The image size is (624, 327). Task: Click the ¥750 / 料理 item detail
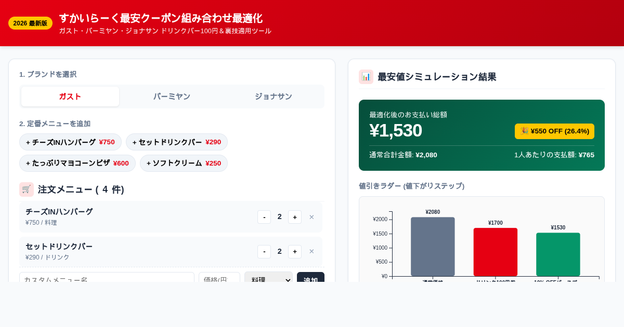[41, 223]
